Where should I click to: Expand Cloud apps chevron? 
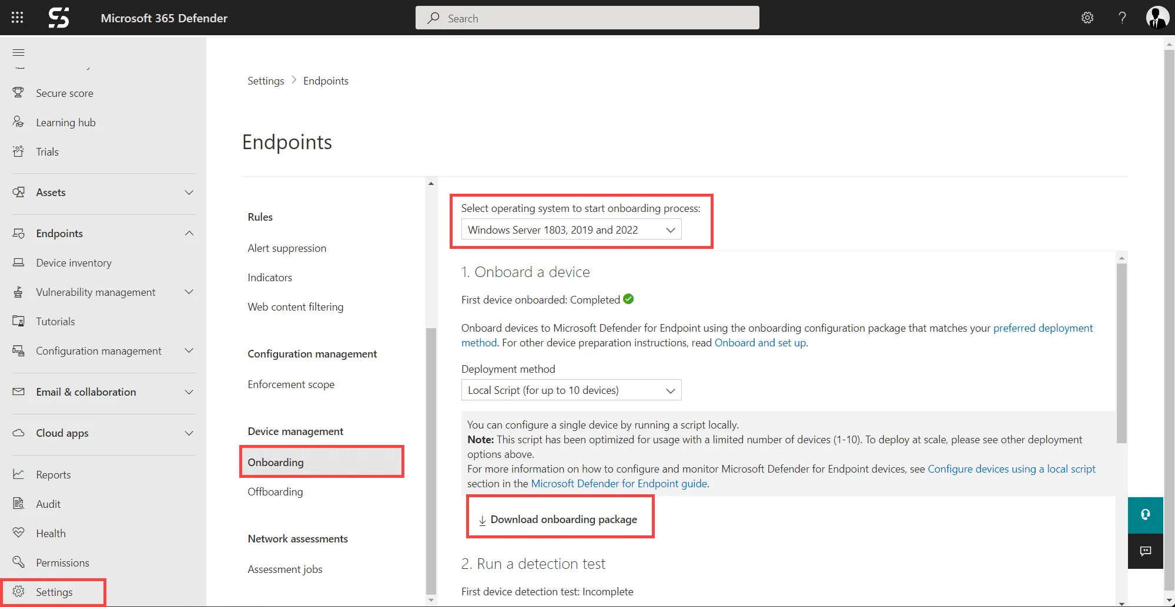189,433
